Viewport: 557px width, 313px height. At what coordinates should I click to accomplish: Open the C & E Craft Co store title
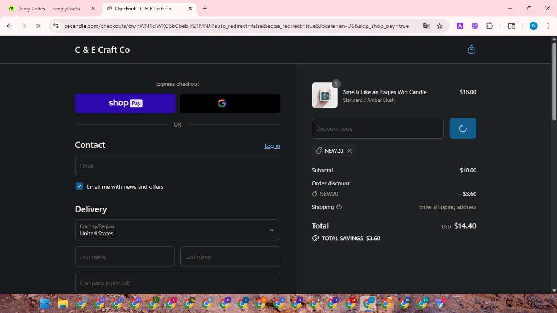102,50
